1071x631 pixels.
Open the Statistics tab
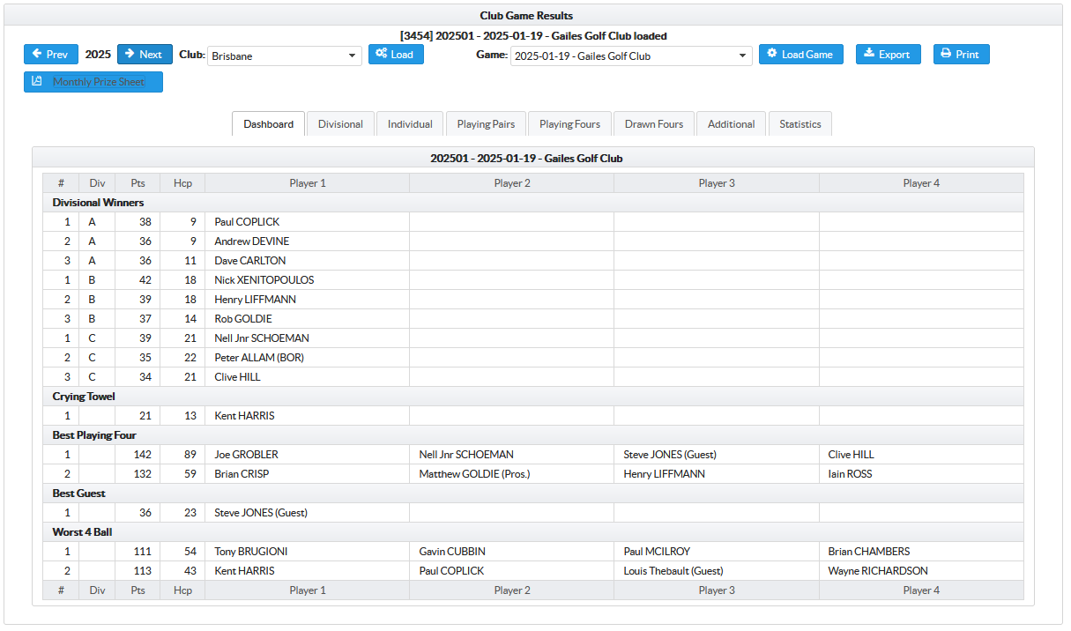click(800, 124)
